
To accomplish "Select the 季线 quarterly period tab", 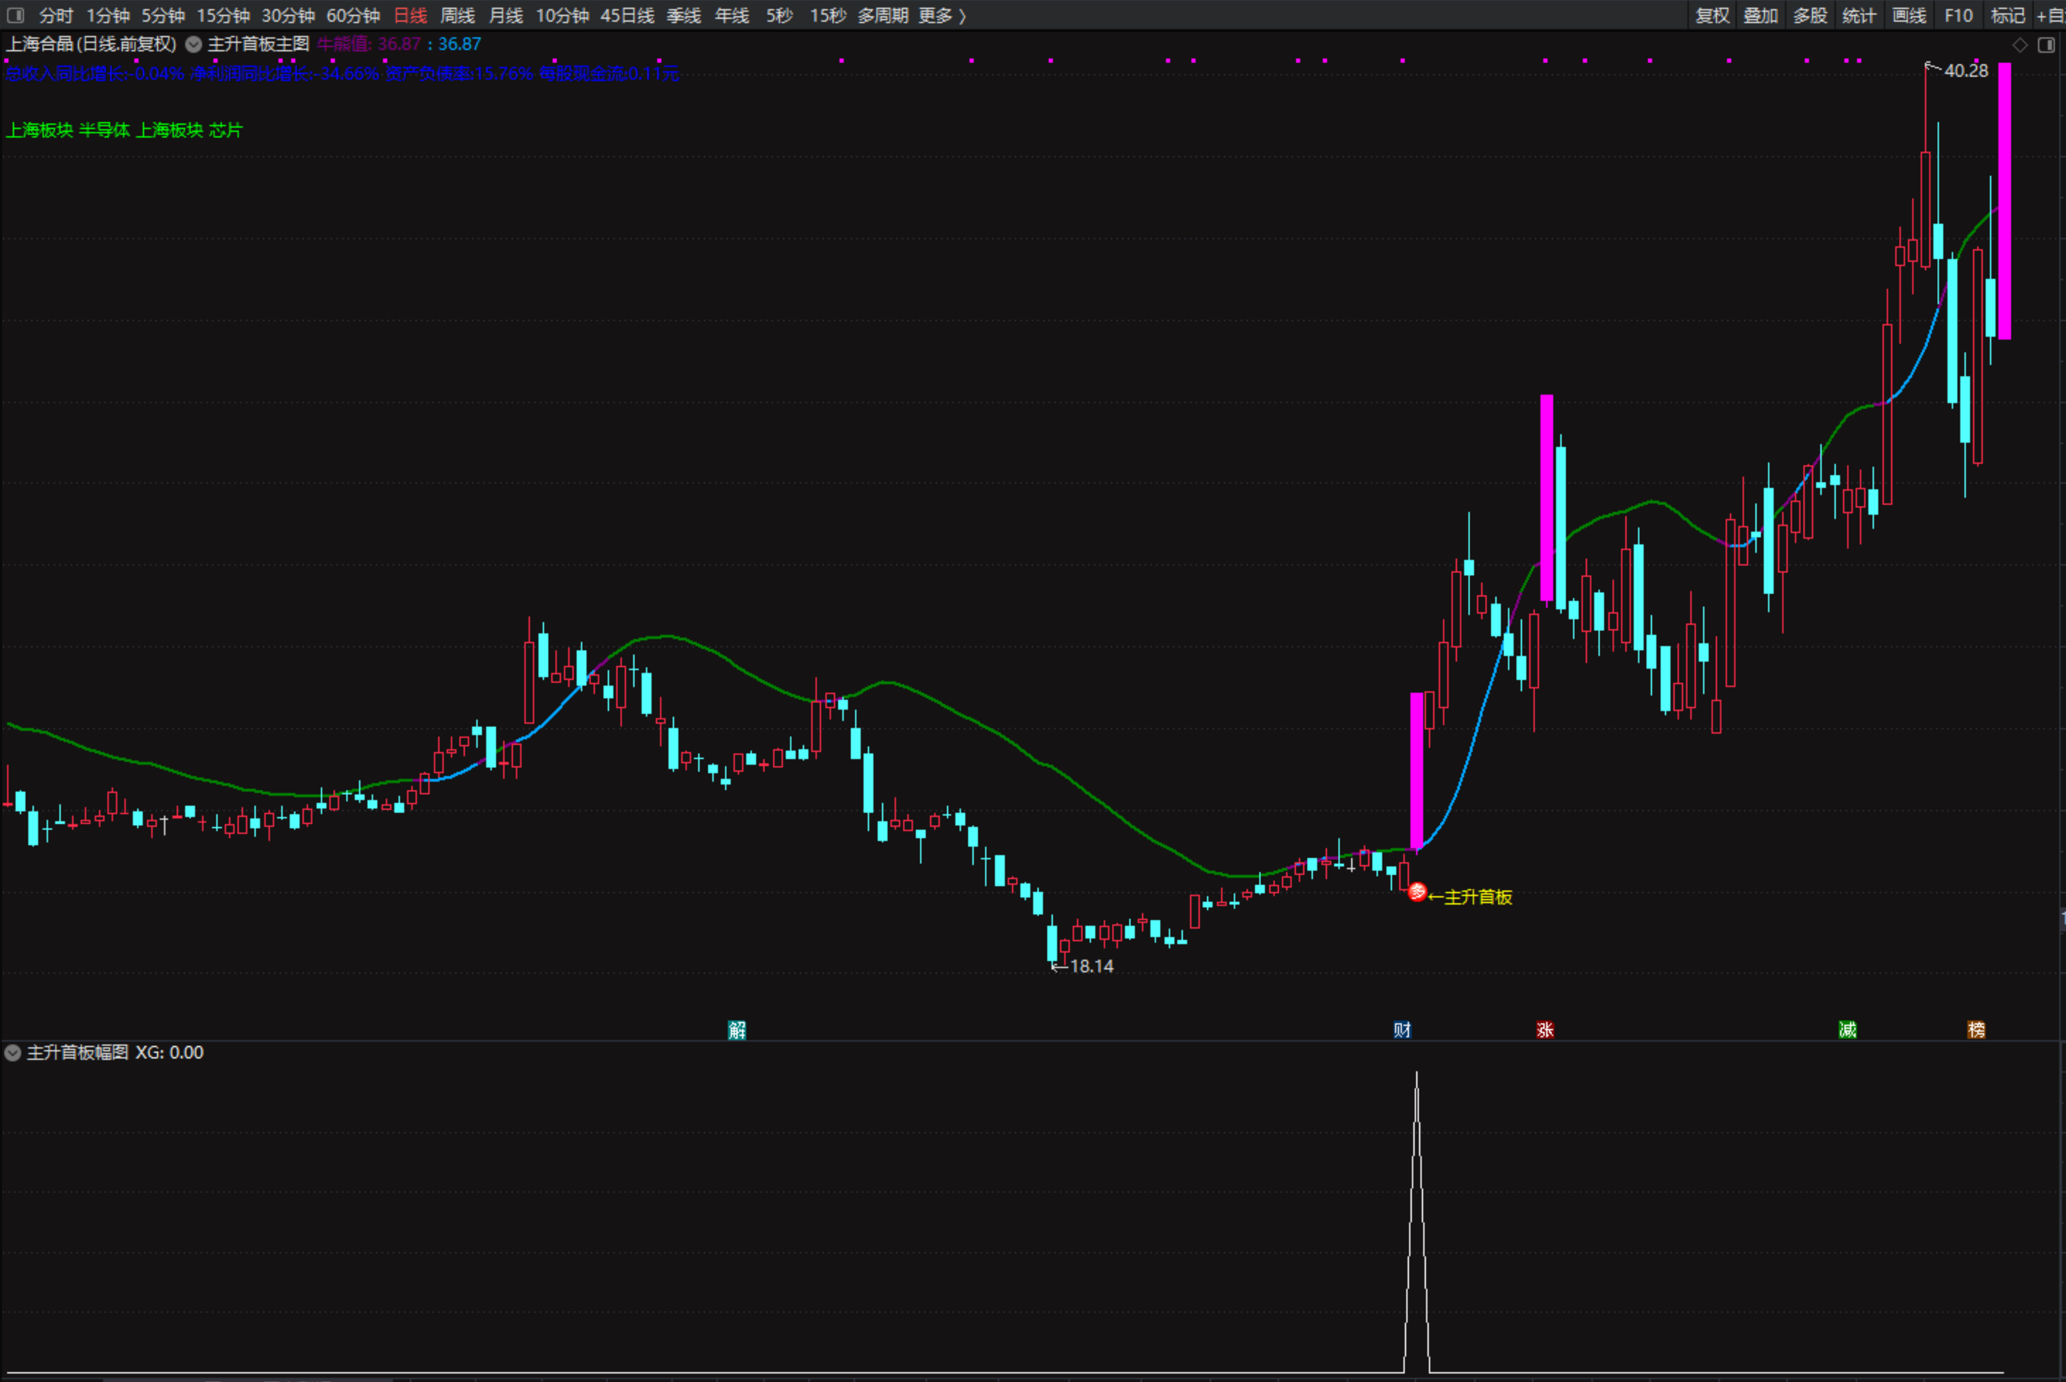I will coord(683,16).
